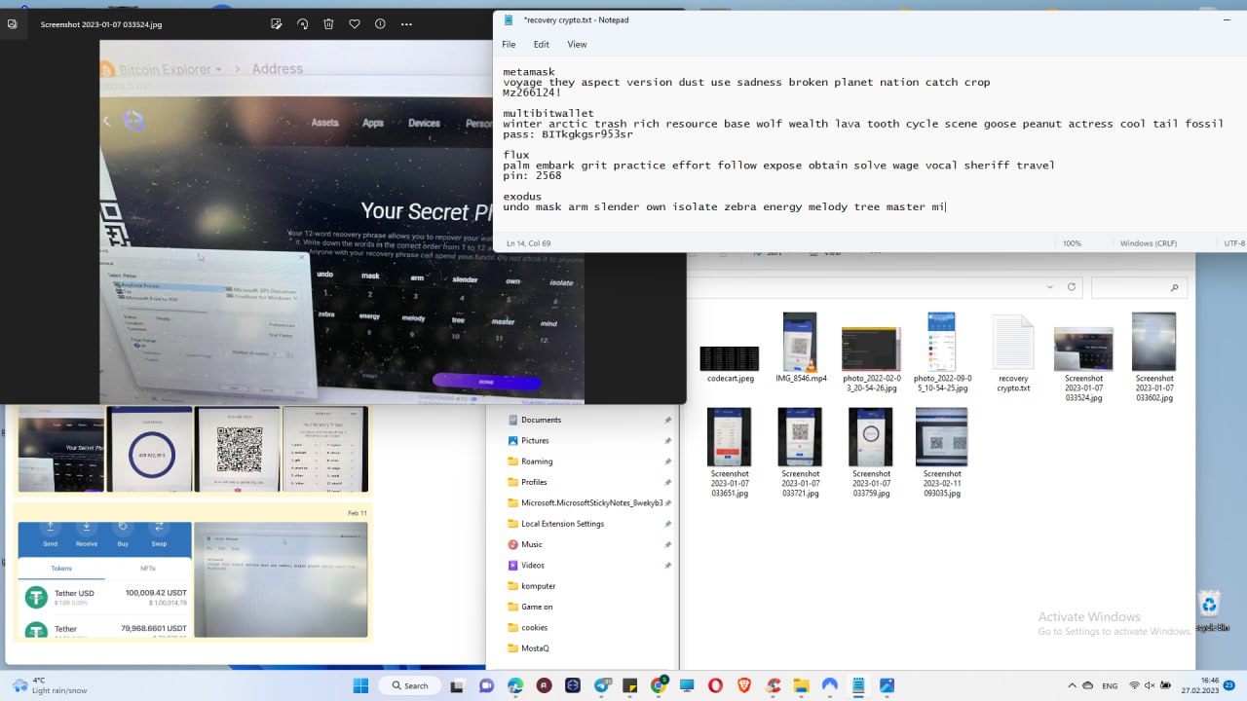Screen dimensions: 1247x701
Task: Open cookies folder in sidebar
Action: pos(534,627)
